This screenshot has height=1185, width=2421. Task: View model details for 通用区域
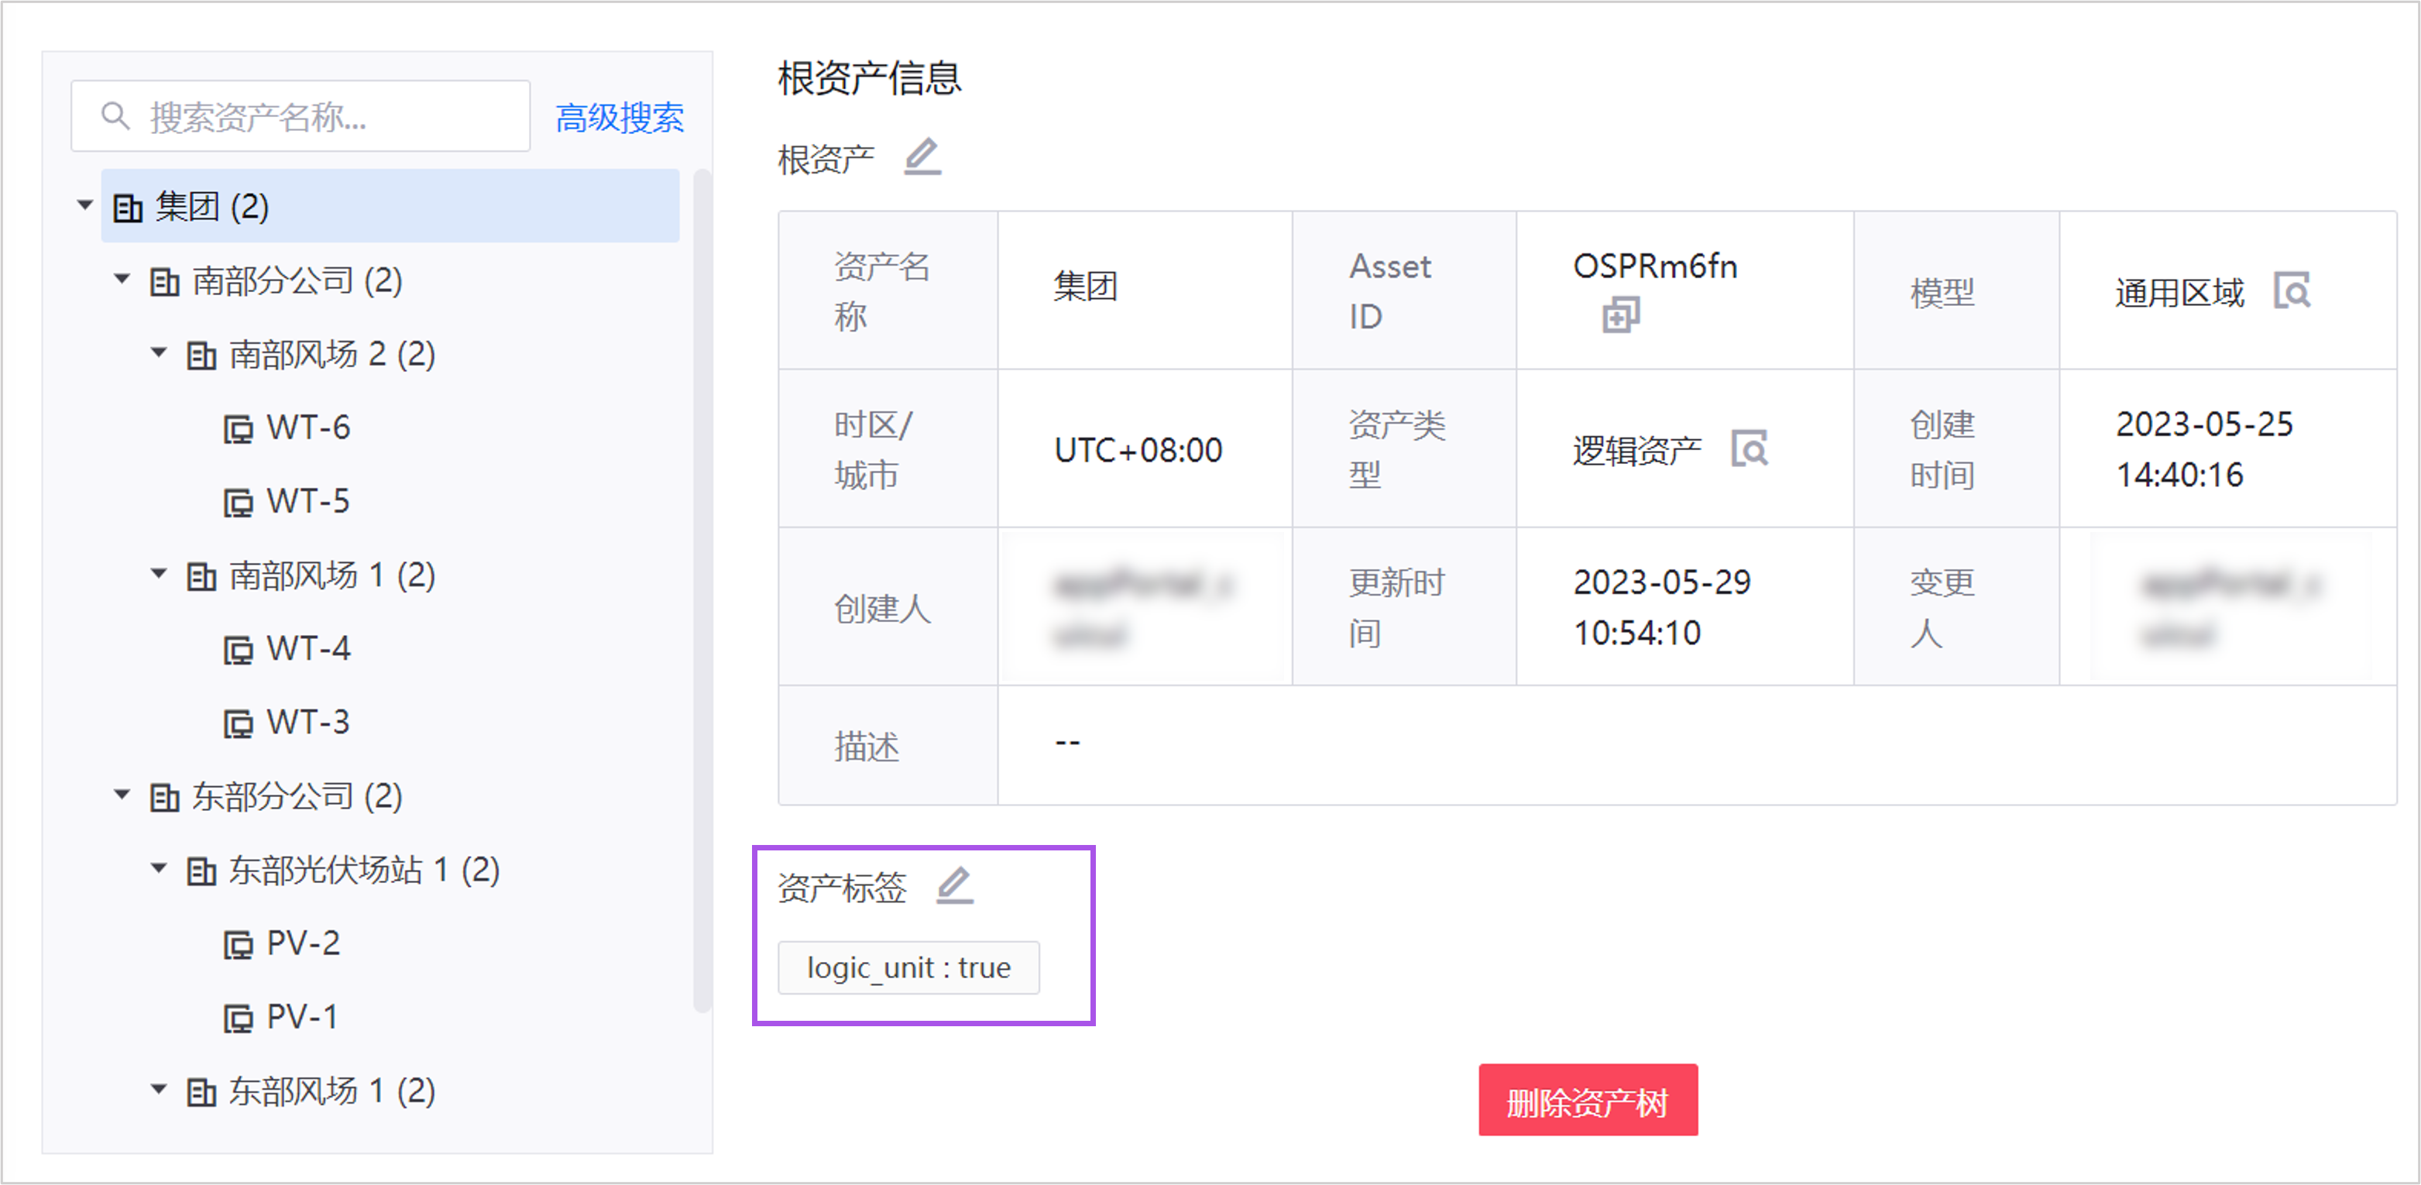tap(2292, 291)
